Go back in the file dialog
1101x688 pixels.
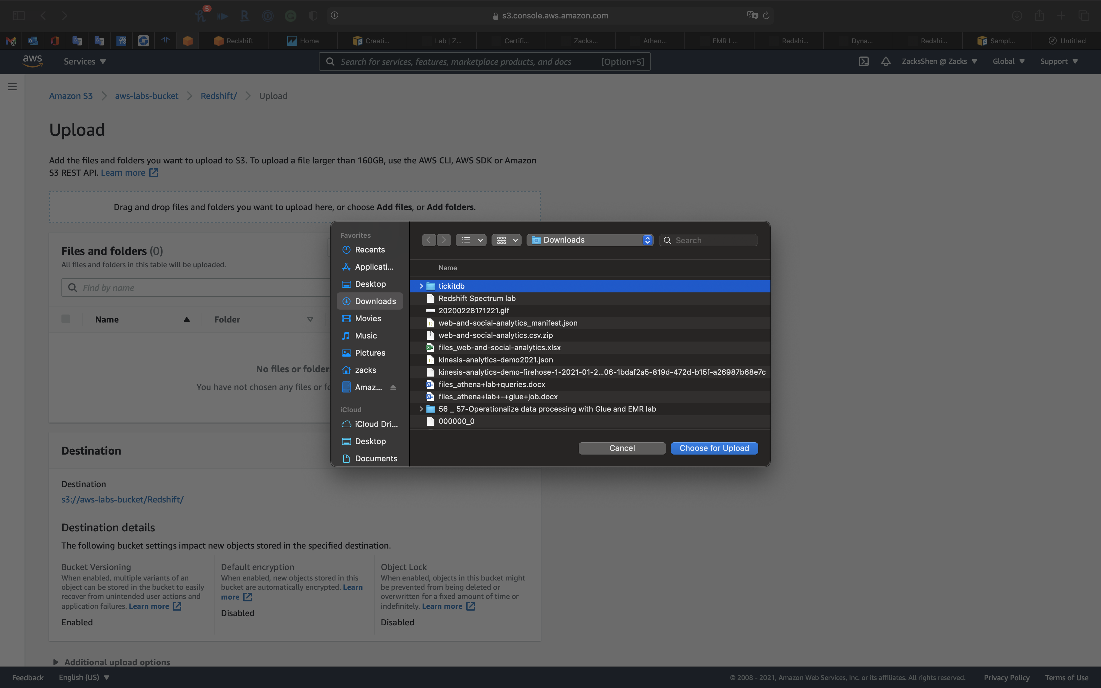(429, 240)
